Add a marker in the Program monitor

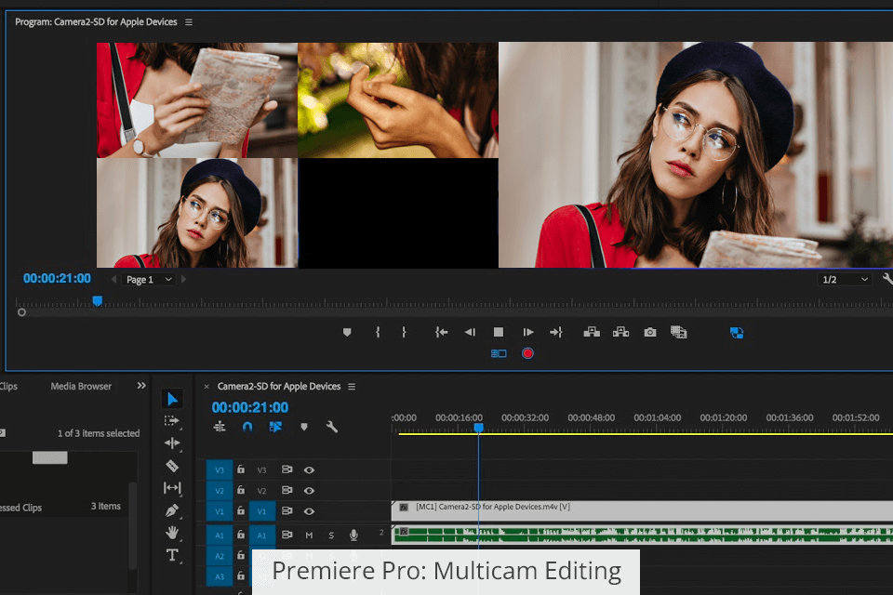point(347,332)
